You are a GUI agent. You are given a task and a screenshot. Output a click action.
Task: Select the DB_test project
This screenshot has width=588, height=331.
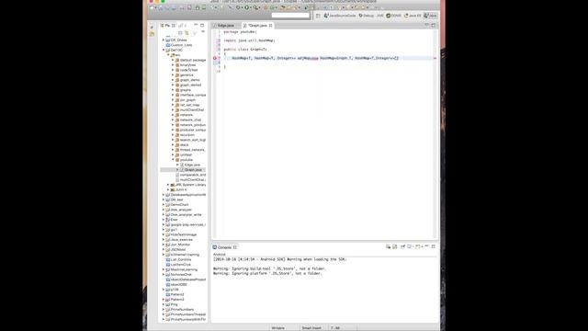[175, 200]
